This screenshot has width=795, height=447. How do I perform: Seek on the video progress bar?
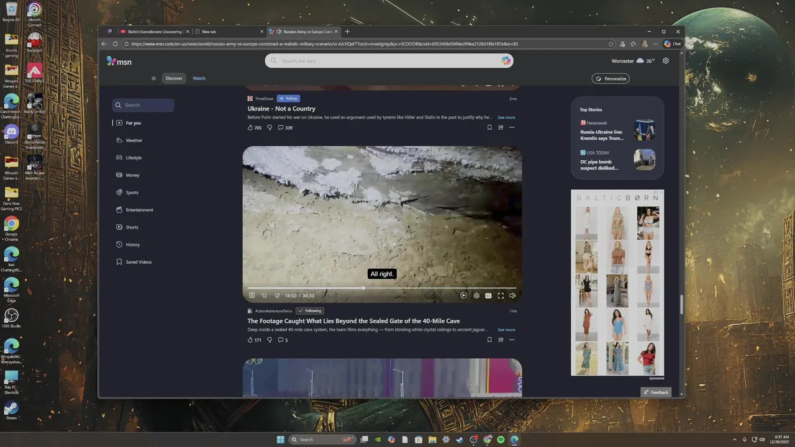click(x=382, y=288)
